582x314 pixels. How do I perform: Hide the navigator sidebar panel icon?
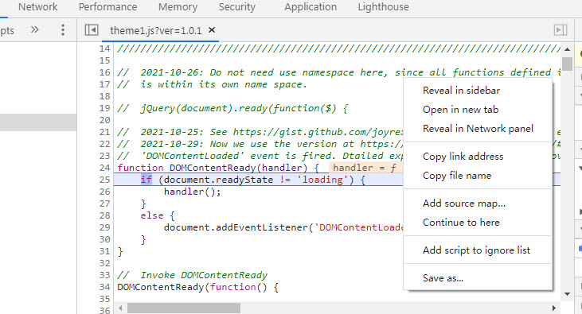tap(92, 29)
